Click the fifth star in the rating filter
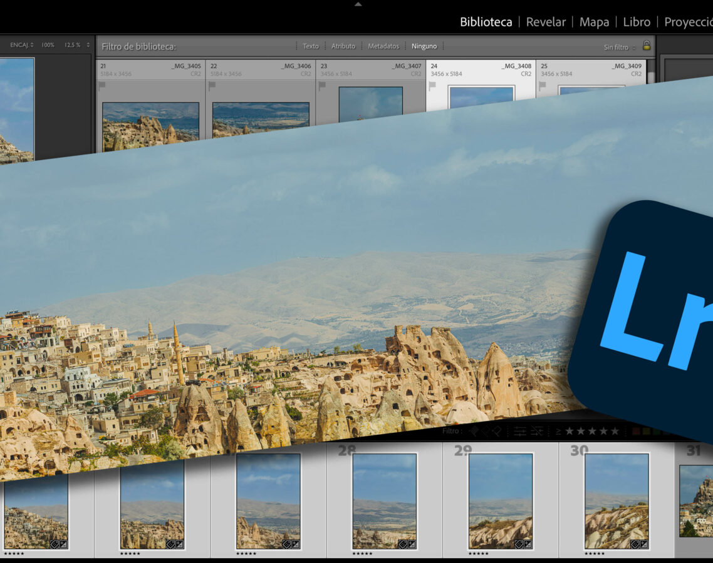The image size is (713, 563). pos(613,432)
